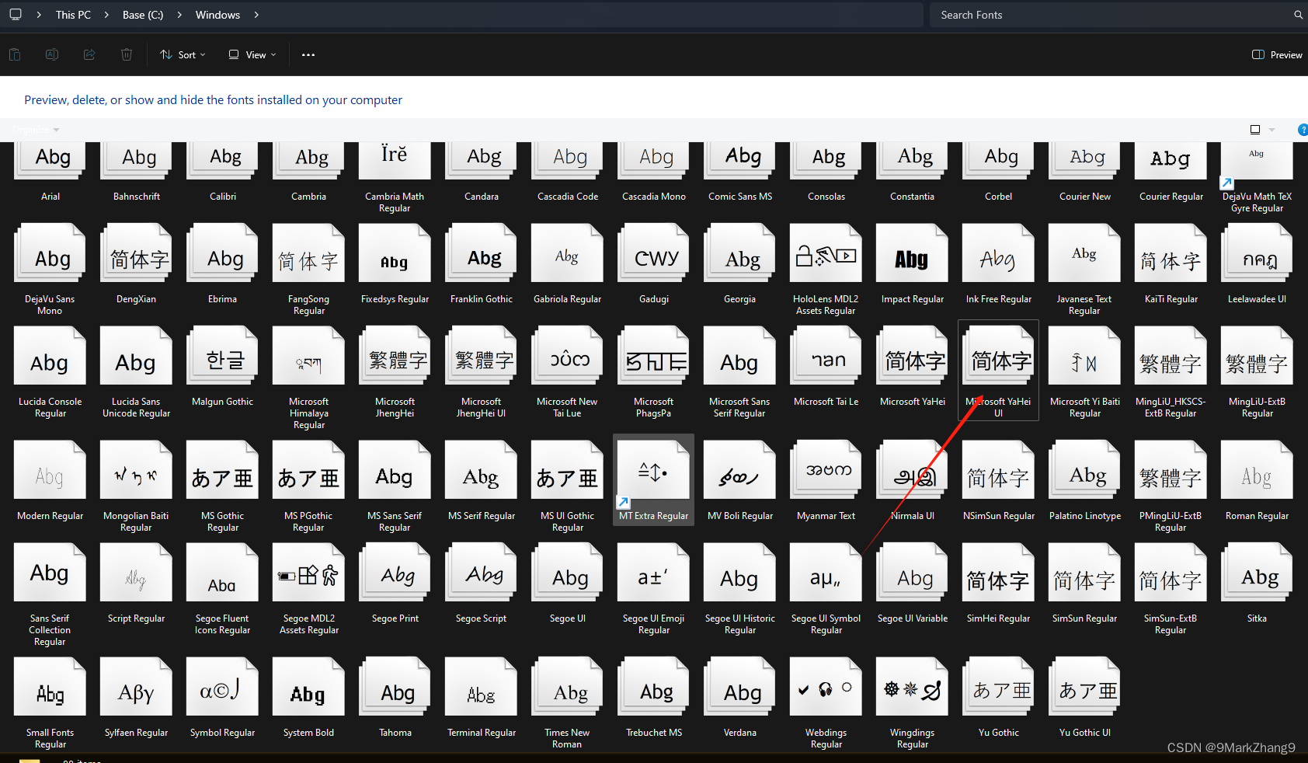Open the Organize dropdown
This screenshot has height=763, width=1308.
[36, 130]
